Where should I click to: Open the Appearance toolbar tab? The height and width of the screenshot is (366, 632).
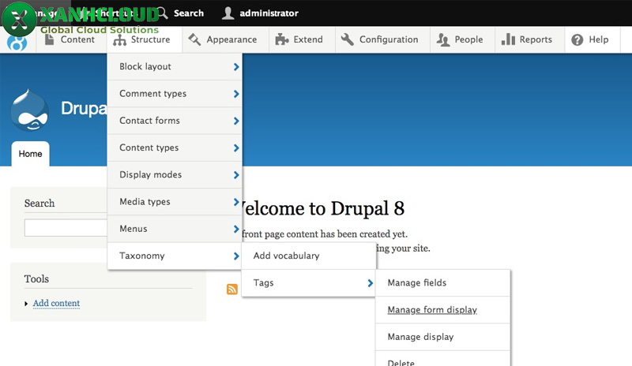tap(226, 39)
